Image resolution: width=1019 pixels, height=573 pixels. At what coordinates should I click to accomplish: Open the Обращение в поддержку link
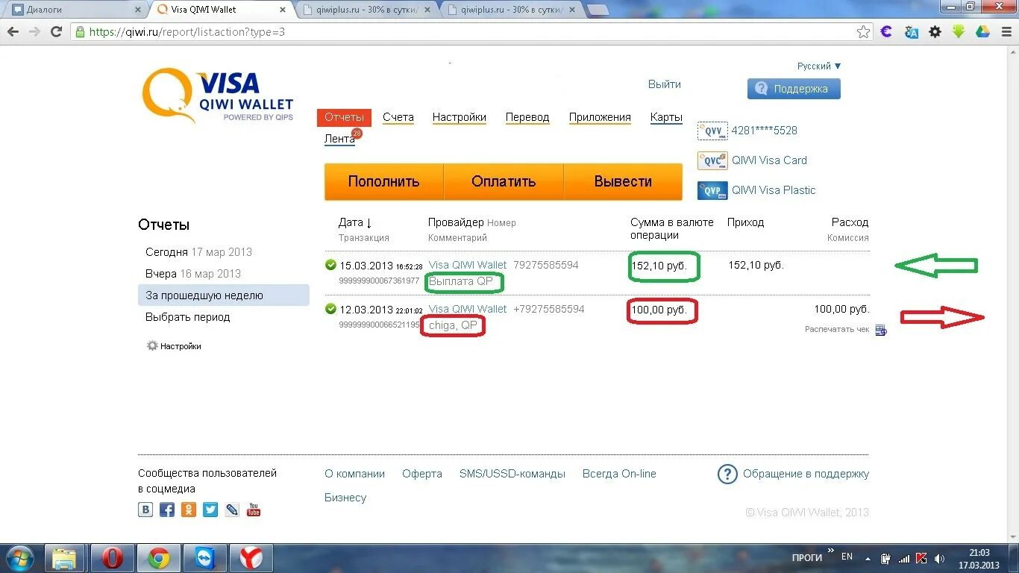[x=806, y=474]
